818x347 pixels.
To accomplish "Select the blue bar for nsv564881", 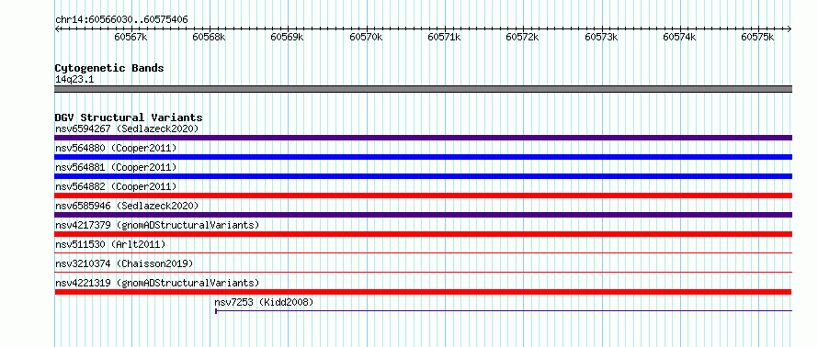I will click(x=423, y=176).
